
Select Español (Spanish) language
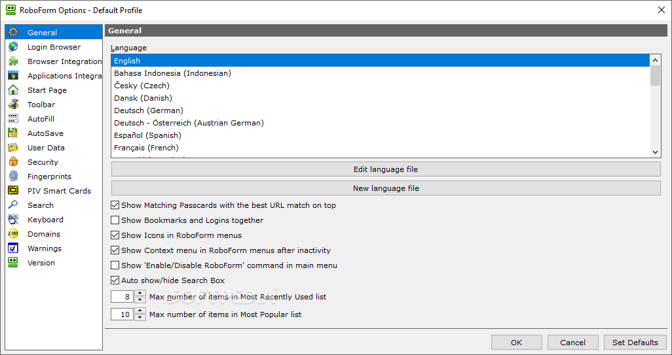tap(380, 135)
